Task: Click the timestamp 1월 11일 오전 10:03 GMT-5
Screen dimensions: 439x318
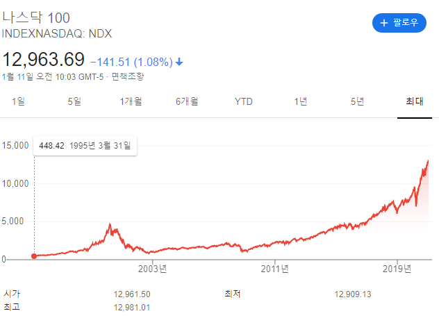Action: coord(53,76)
